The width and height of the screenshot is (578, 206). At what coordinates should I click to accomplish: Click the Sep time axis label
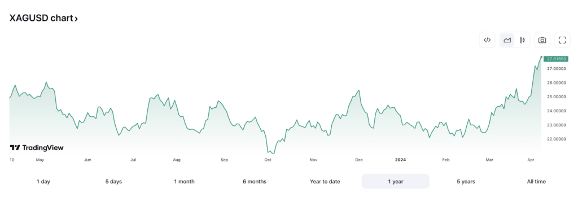pos(224,160)
